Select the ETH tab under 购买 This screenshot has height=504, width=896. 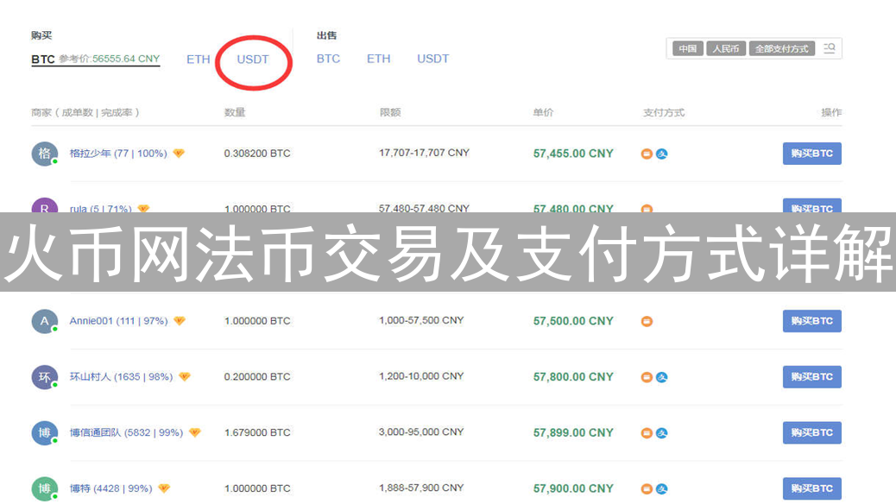coord(199,59)
